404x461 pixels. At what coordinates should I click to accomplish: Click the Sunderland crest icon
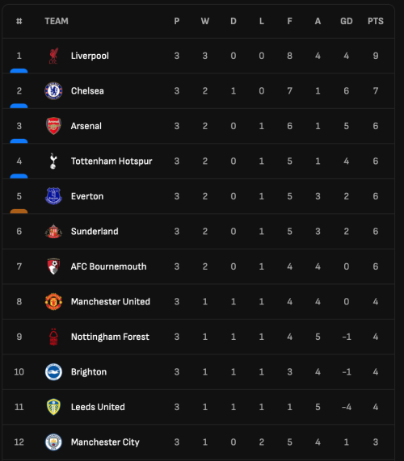pos(53,232)
